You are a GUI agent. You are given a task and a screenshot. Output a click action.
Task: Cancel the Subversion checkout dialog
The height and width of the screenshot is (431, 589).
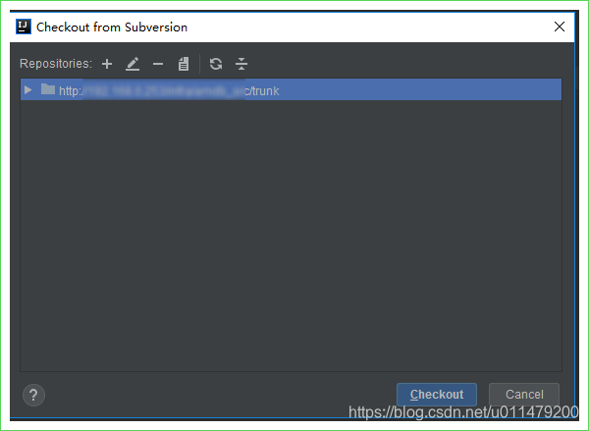[524, 395]
